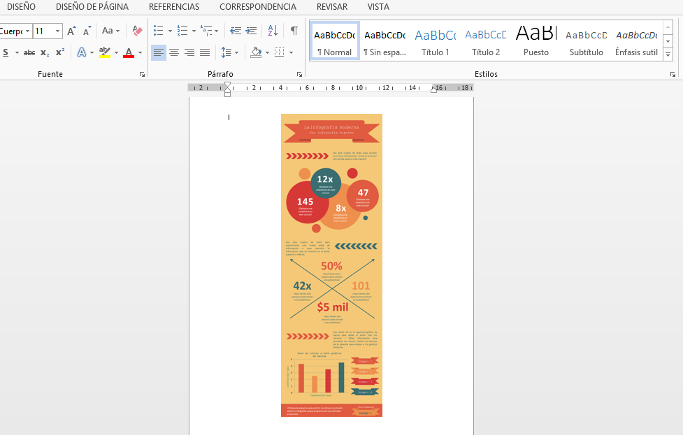Toggle show paragraph marks (¶)

point(294,31)
